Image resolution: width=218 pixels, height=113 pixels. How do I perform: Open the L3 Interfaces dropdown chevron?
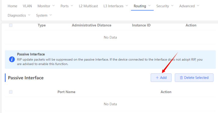coord(127,6)
